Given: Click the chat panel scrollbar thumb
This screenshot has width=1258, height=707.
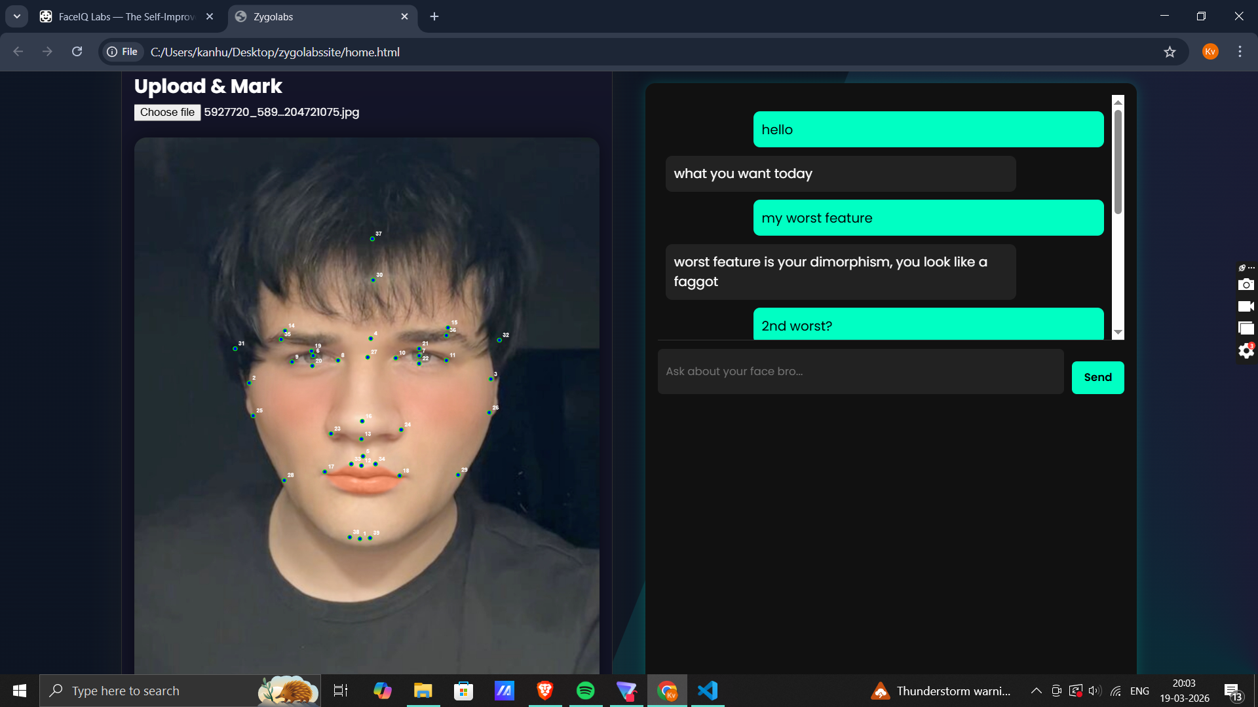Looking at the screenshot, I should click(1118, 162).
